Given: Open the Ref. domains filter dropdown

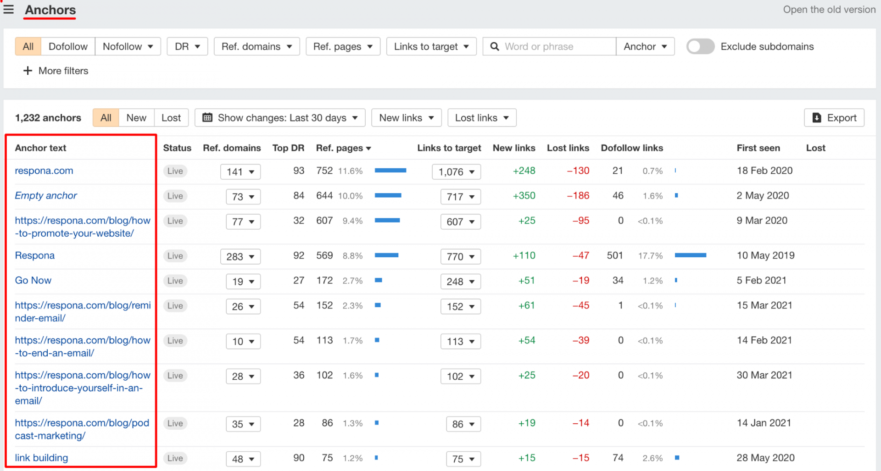Looking at the screenshot, I should click(256, 46).
